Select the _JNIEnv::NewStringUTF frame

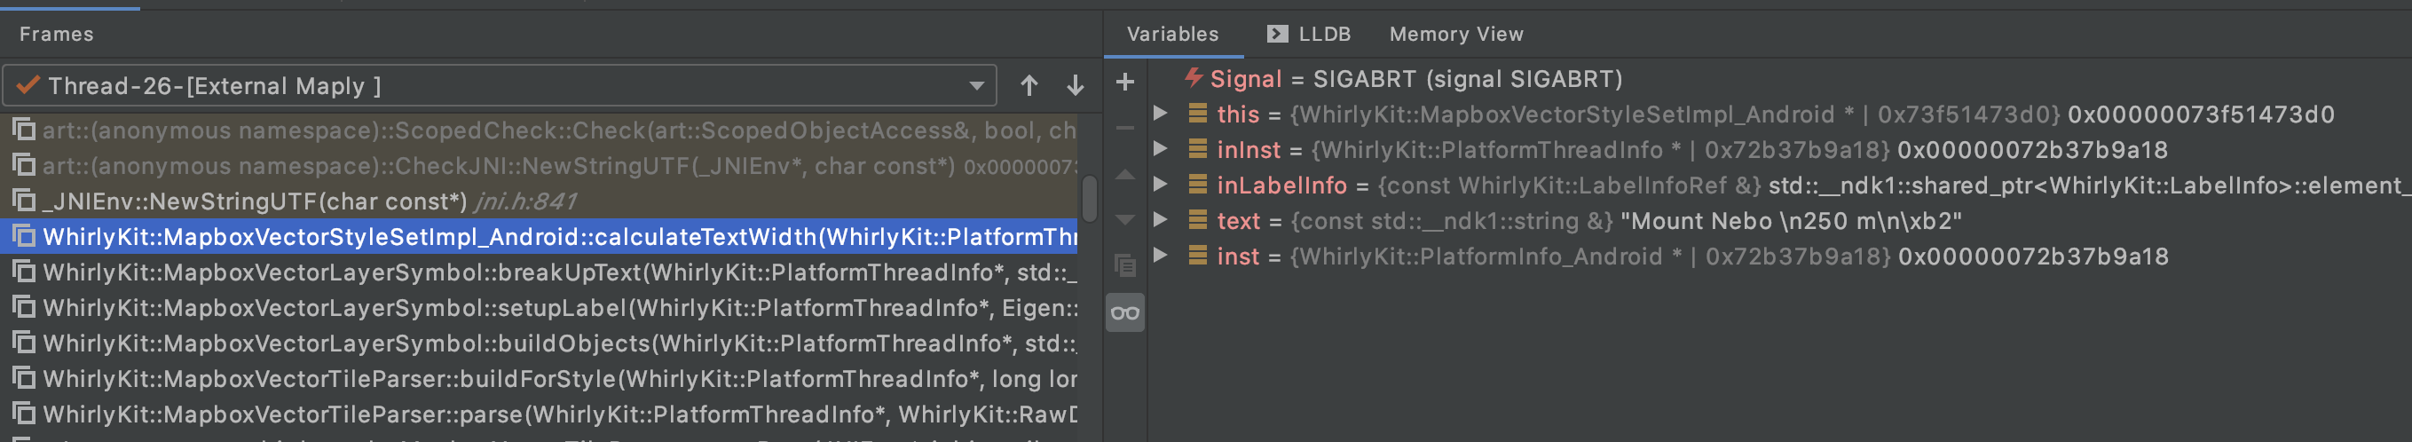[540, 201]
